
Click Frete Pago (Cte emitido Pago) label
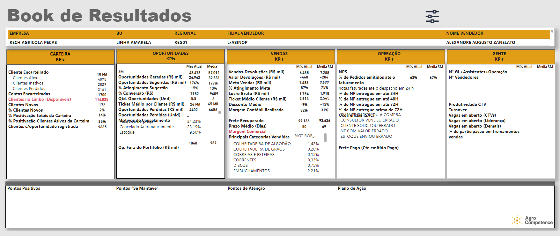pyautogui.click(x=369, y=148)
